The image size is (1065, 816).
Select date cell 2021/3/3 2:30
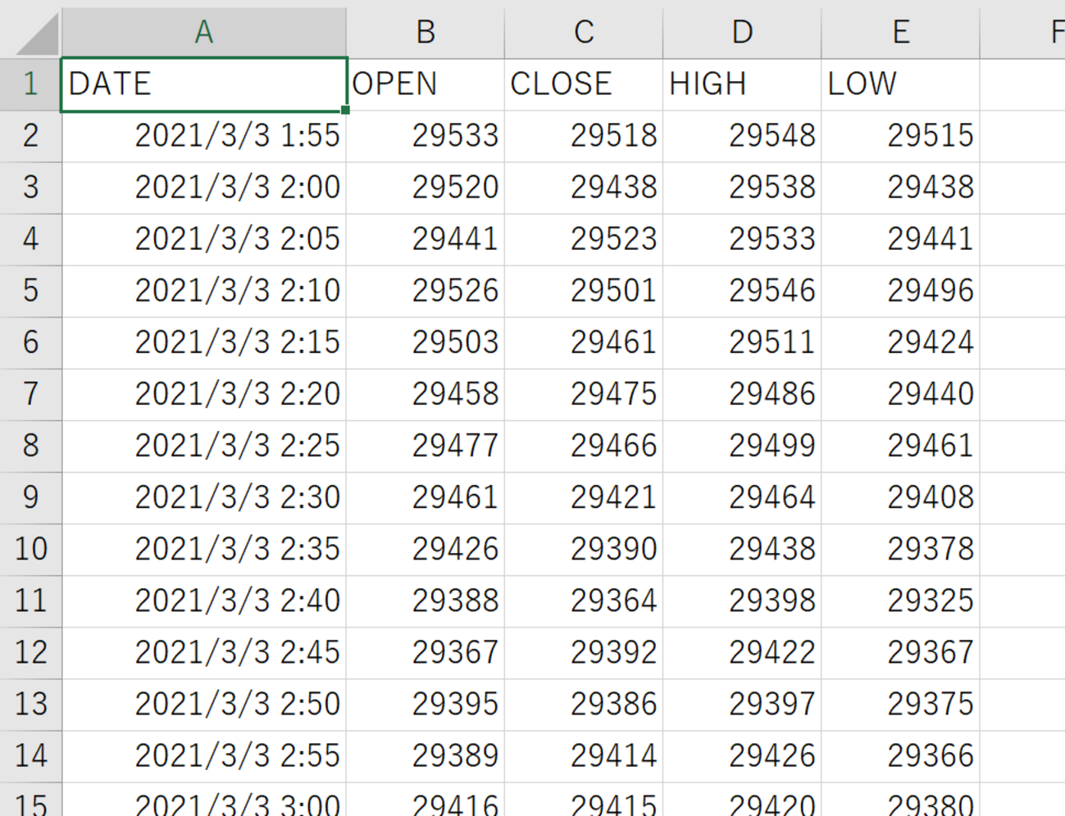click(x=204, y=497)
